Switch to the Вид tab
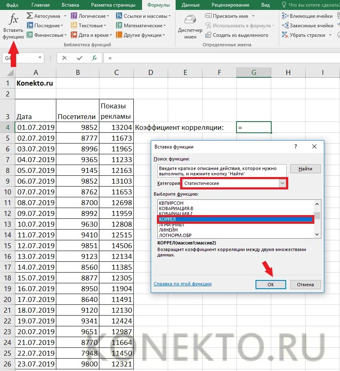This screenshot has height=371, width=340. [265, 5]
